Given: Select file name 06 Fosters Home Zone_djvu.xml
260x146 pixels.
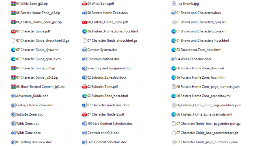Looking at the screenshot, I should (200, 68).
